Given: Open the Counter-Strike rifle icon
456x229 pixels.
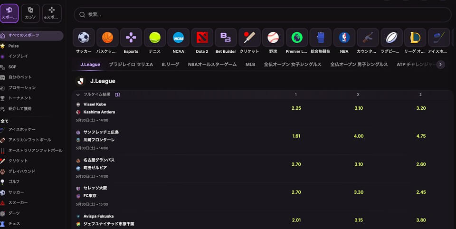Looking at the screenshot, I should pyautogui.click(x=368, y=38).
